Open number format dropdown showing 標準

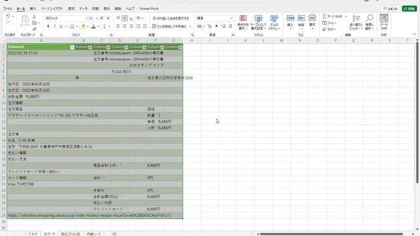pos(231,18)
